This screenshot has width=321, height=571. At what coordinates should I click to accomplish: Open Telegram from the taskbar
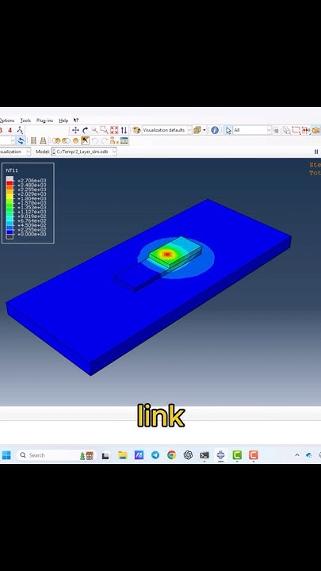coord(155,455)
